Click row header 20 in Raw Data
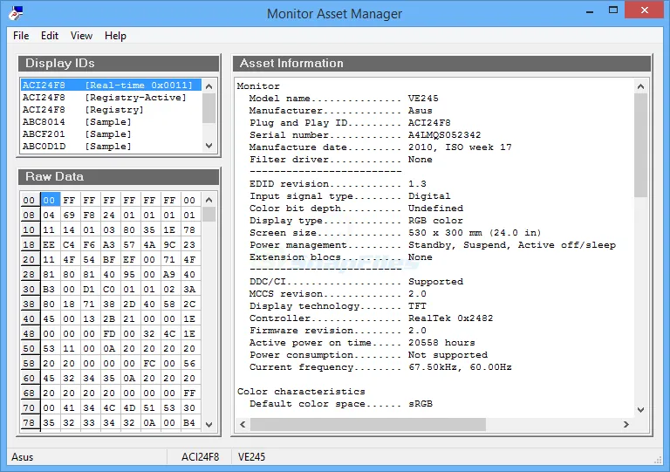 click(29, 259)
